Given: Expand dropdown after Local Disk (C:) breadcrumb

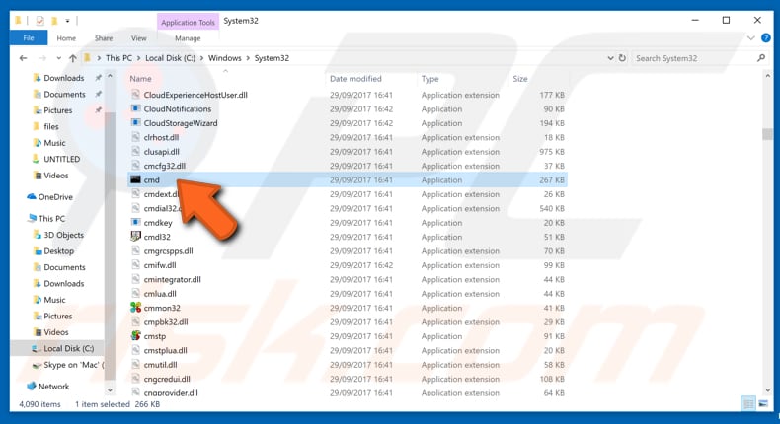Looking at the screenshot, I should click(202, 58).
